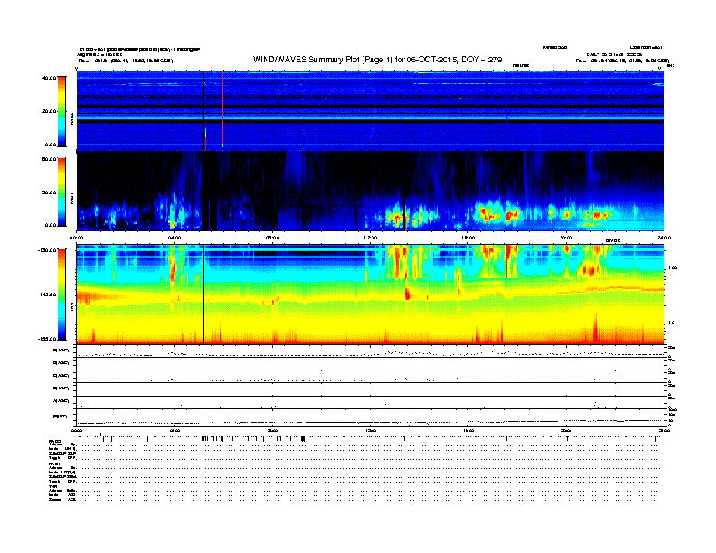Click the -142.50 label on TNR color scale
This screenshot has height=553, width=716.
(48, 295)
